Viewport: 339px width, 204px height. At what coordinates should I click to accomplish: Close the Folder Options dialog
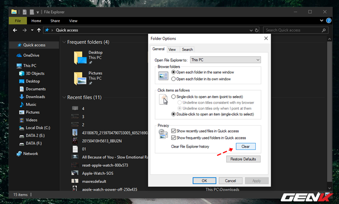(266, 38)
